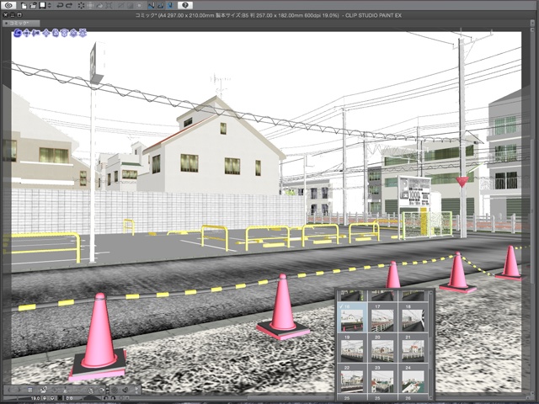Open the Help question-mark icon
Screen dimensions: 539x404
[185, 5]
